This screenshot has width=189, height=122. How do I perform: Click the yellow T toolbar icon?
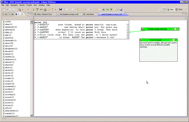tap(53, 9)
